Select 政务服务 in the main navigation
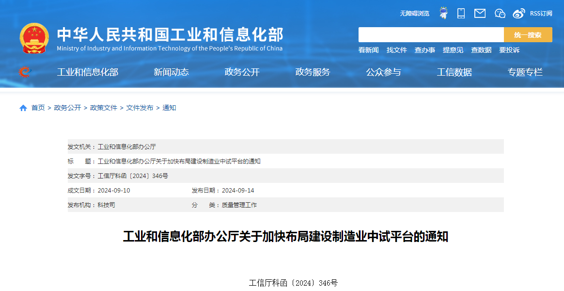The height and width of the screenshot is (291, 564). click(313, 72)
